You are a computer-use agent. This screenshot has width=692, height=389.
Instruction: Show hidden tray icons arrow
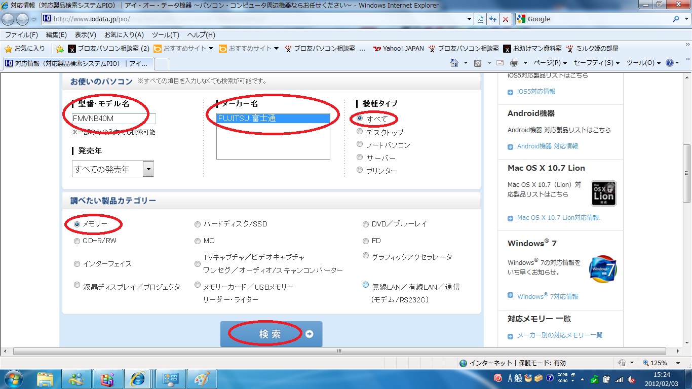click(583, 379)
